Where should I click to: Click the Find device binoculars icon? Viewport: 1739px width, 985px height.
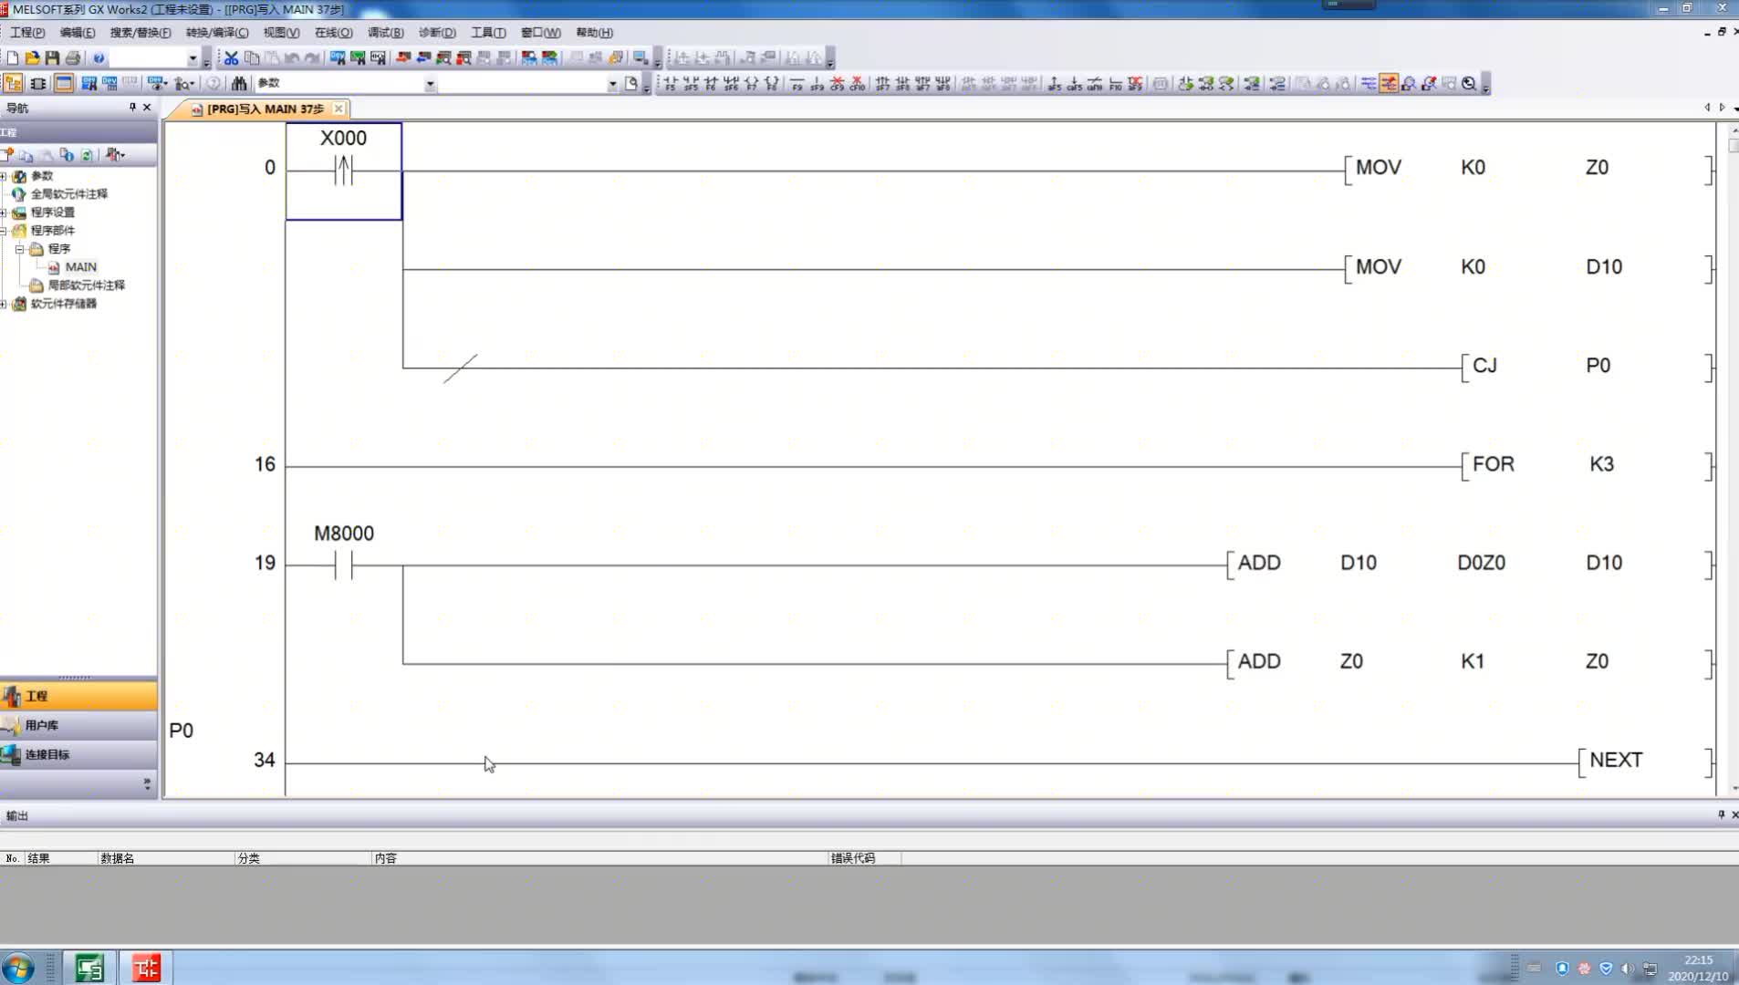click(239, 83)
